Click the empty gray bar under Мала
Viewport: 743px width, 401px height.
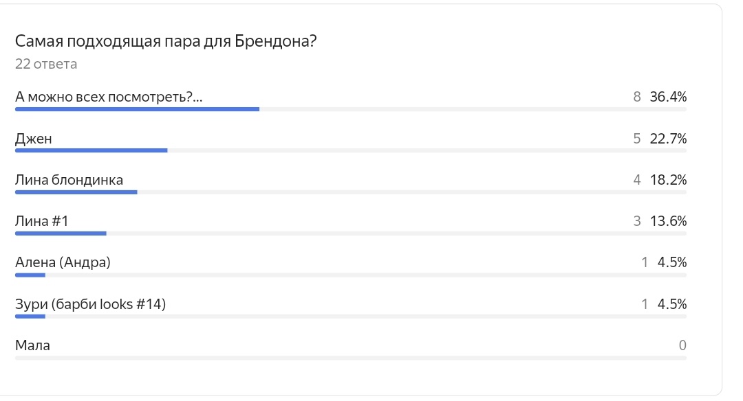(351, 358)
